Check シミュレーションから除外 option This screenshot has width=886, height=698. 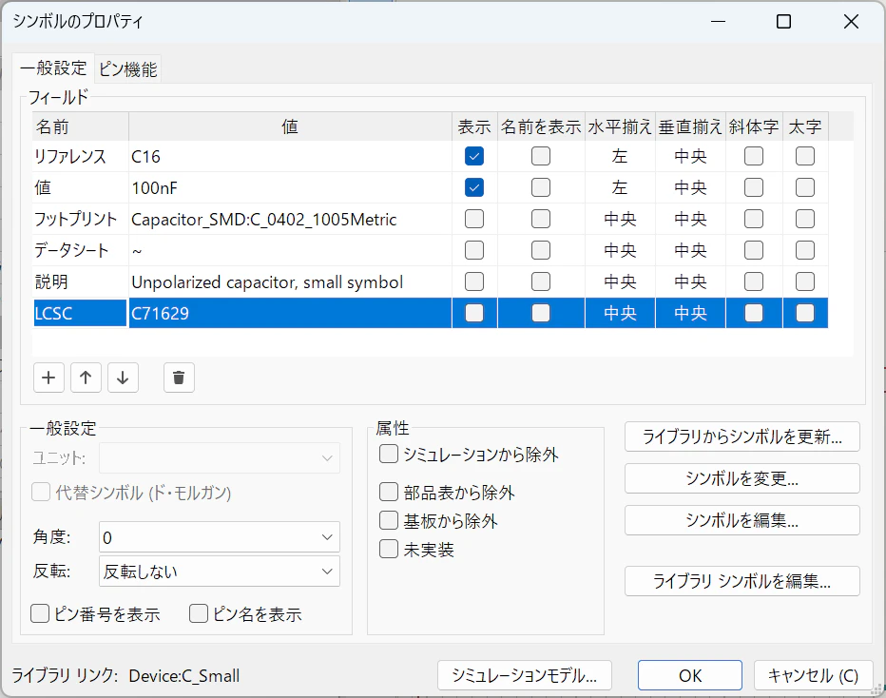(x=389, y=454)
